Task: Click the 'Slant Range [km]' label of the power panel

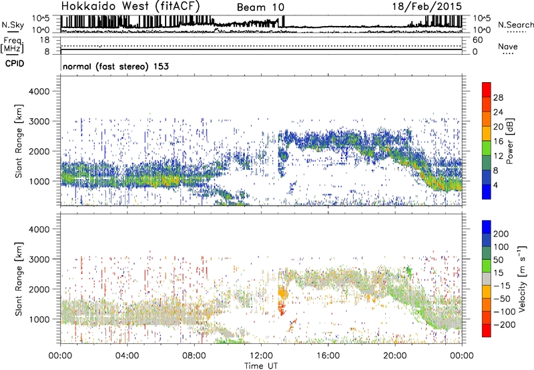Action: click(x=19, y=141)
